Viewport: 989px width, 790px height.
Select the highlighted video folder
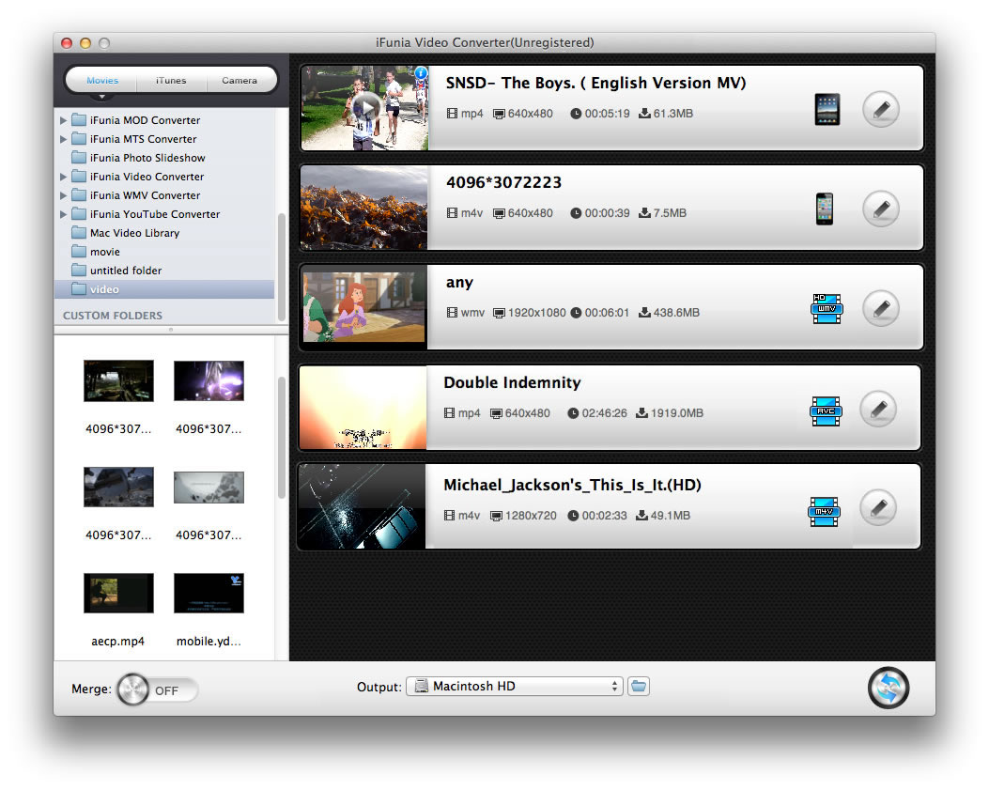pyautogui.click(x=164, y=289)
